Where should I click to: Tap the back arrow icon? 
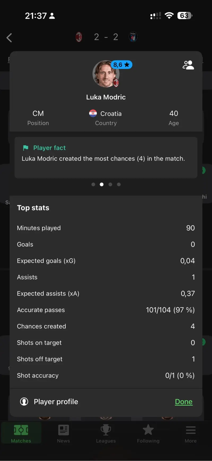[x=9, y=38]
